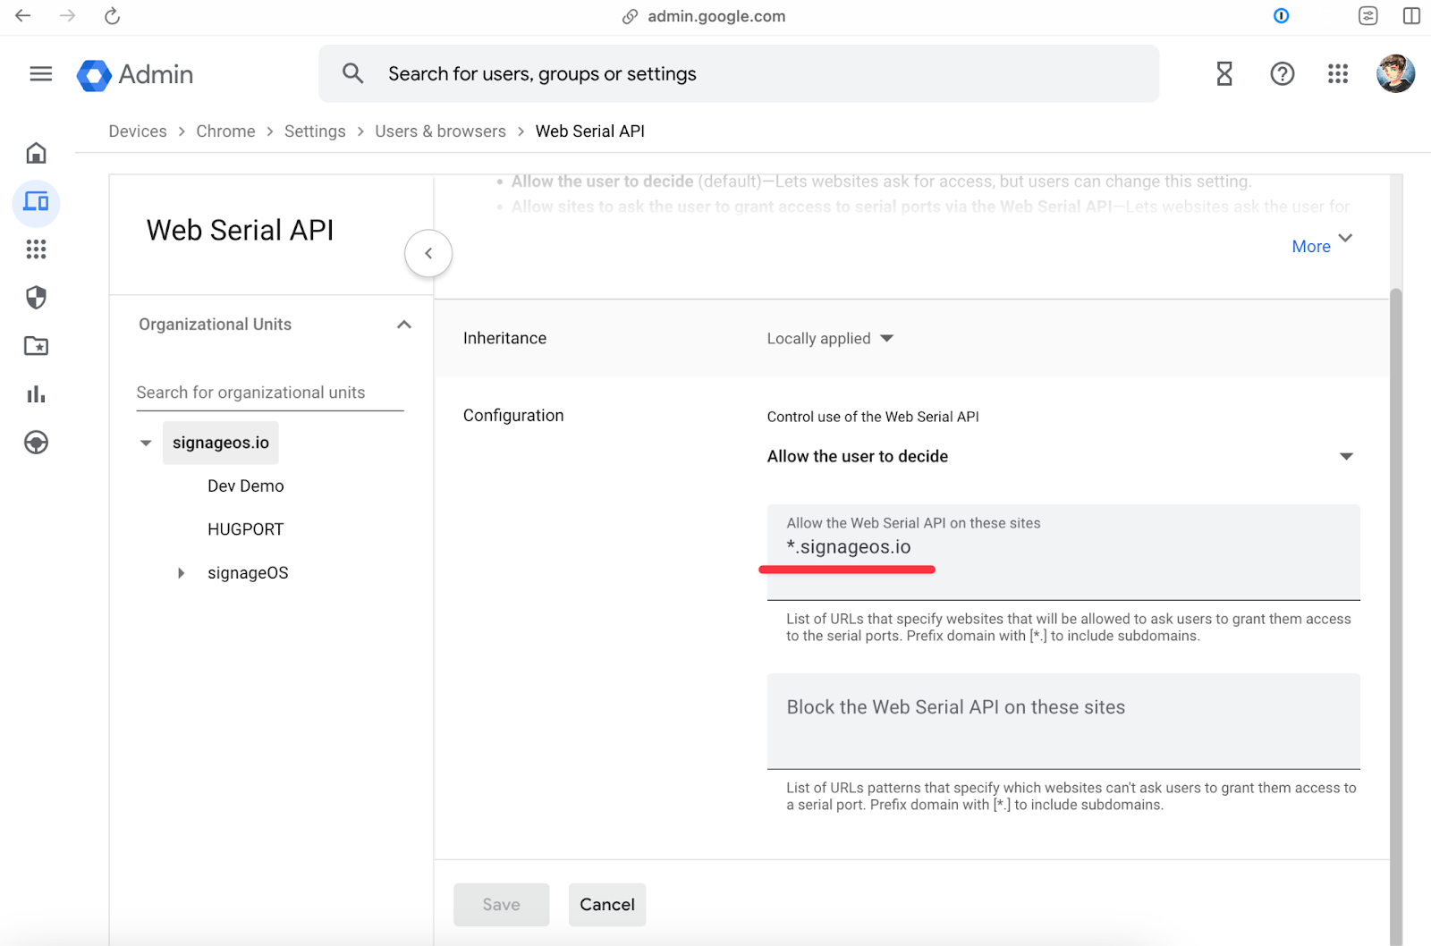Click the user profile avatar
Viewport: 1431px width, 946px height.
click(1394, 74)
